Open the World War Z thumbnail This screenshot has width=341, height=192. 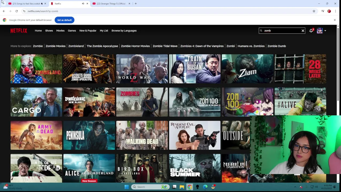click(x=142, y=69)
